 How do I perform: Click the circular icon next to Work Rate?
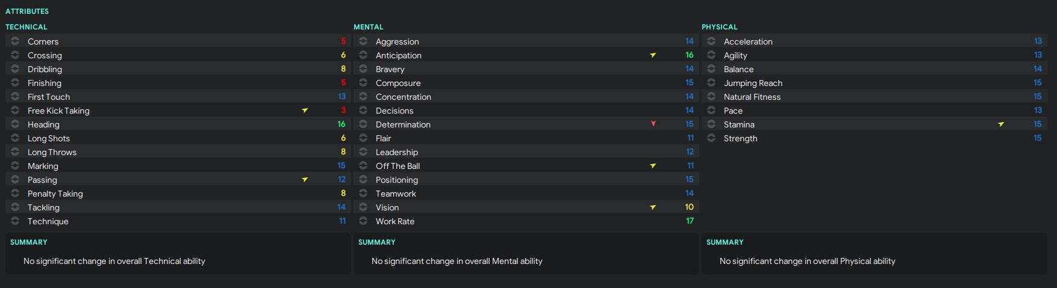[x=363, y=221]
